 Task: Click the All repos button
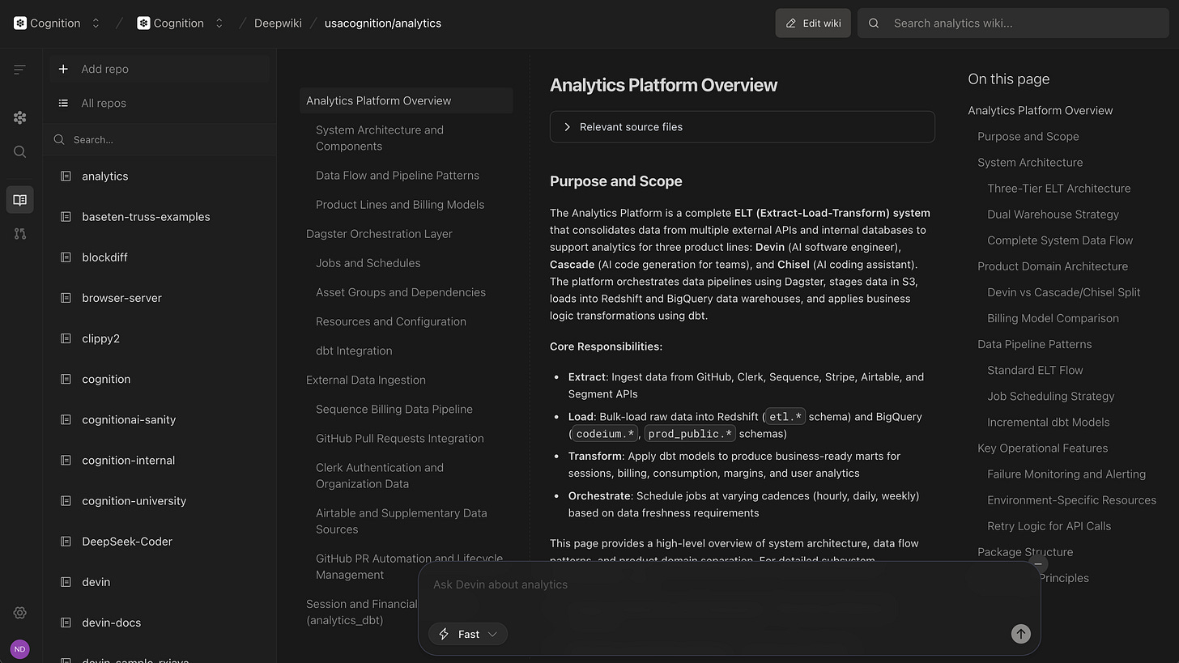(x=160, y=103)
